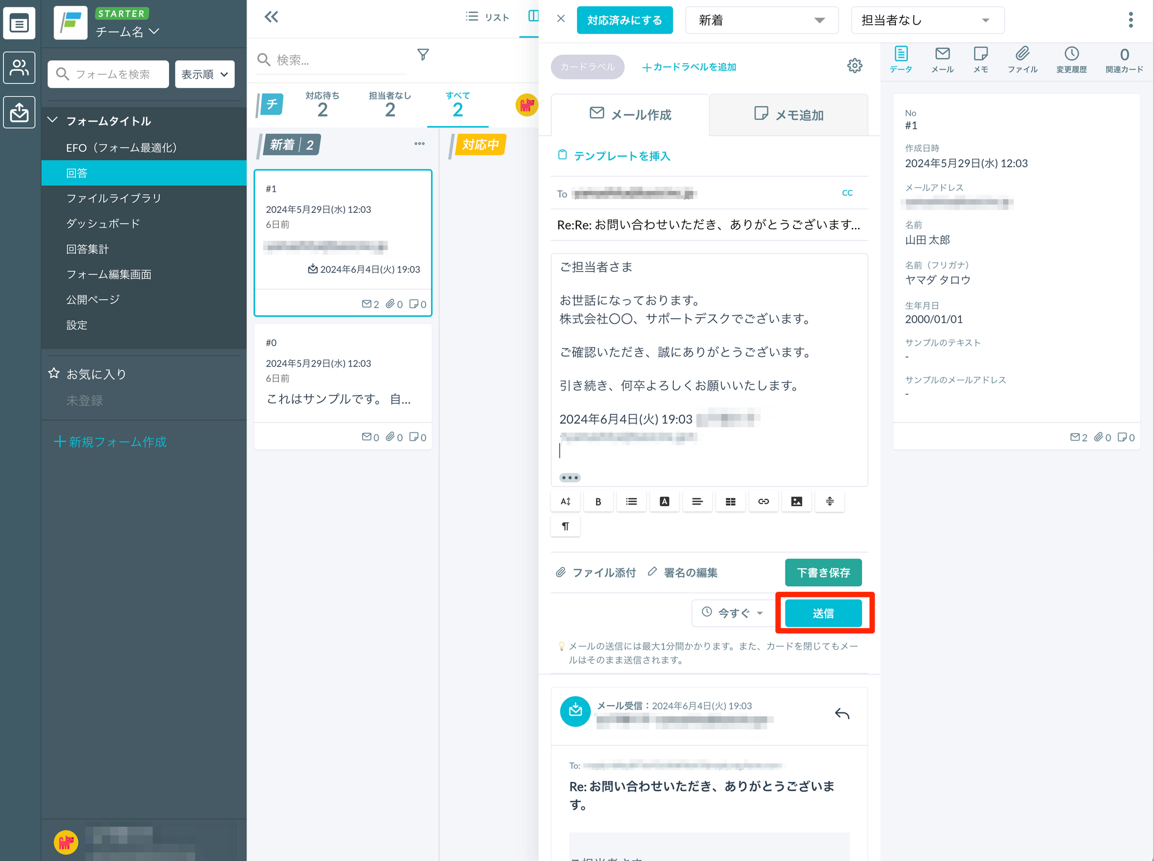
Task: Open the 担当者なし assignee dropdown
Action: tap(927, 20)
